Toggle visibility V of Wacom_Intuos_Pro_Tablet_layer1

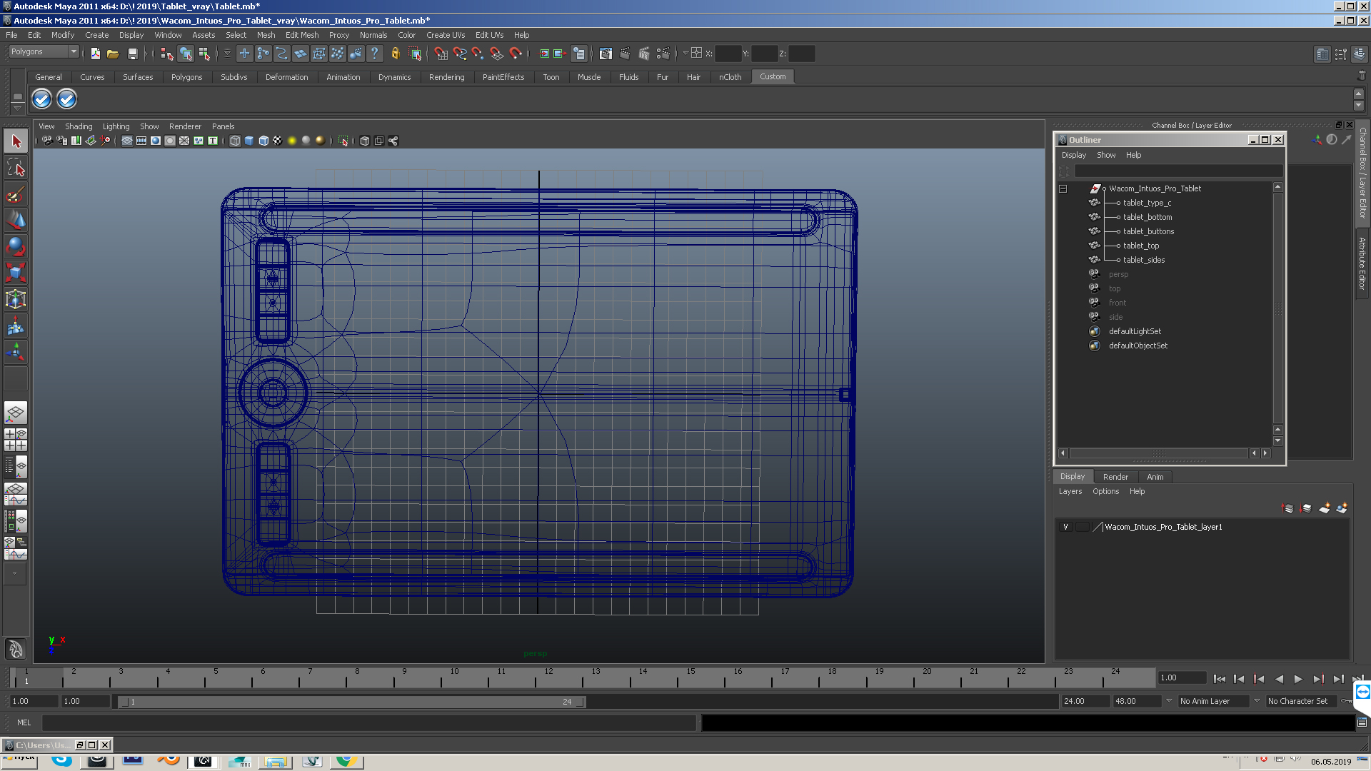pos(1065,527)
